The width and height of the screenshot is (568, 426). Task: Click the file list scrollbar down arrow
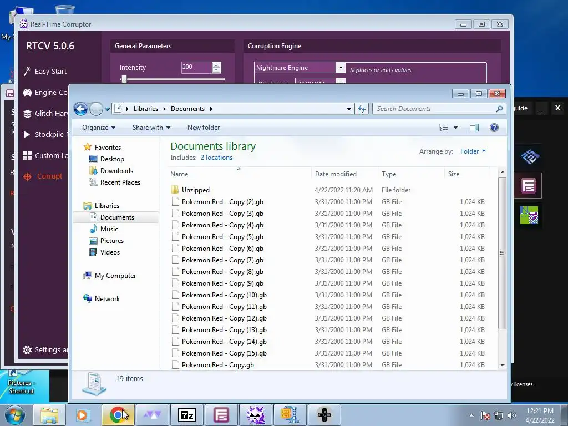[502, 365]
